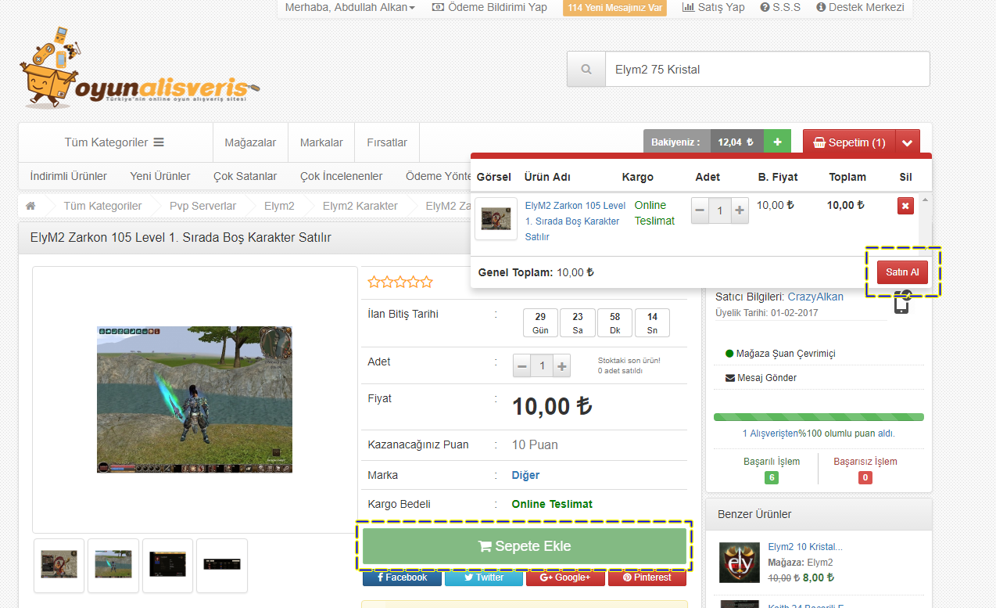
Task: Open the Tüm Kategoriler breadcrumb link
Action: (102, 206)
